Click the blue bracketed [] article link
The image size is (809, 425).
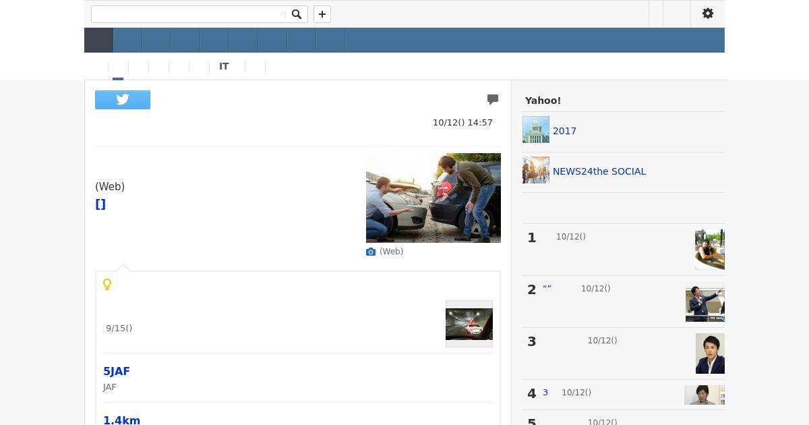point(100,204)
